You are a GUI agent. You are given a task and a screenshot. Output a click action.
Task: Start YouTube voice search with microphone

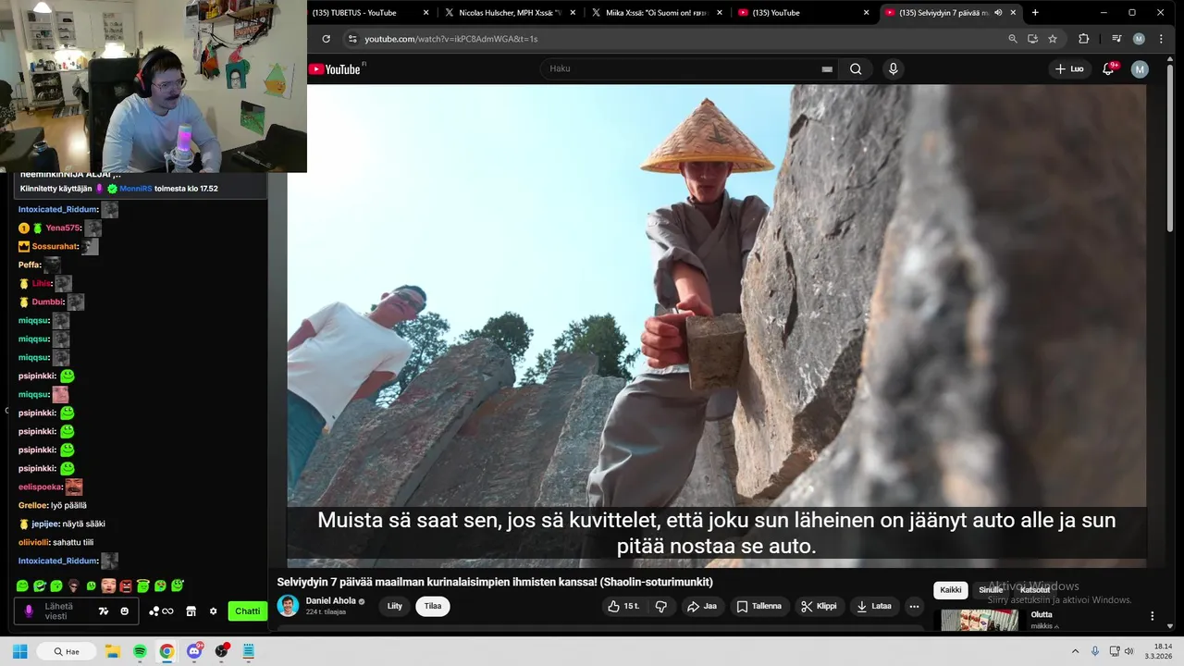click(893, 69)
